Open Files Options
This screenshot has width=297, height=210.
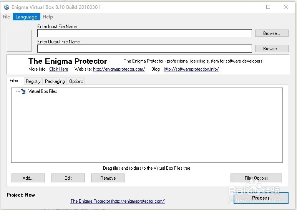click(256, 178)
